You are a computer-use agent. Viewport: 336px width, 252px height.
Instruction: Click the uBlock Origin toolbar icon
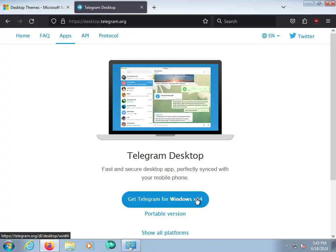pyautogui.click(x=316, y=21)
